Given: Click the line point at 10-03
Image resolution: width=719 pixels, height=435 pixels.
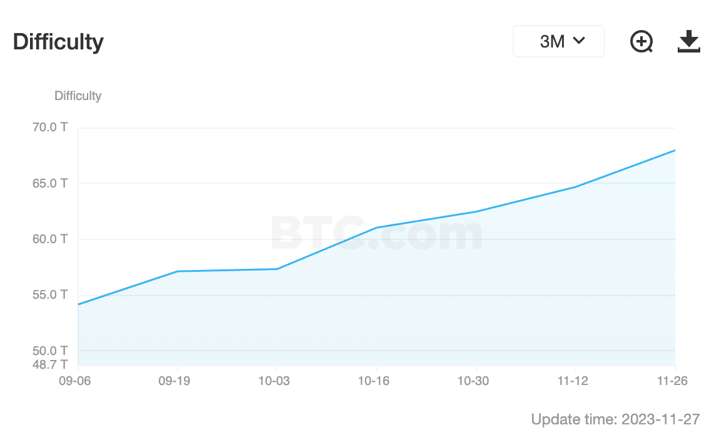Looking at the screenshot, I should (x=277, y=269).
